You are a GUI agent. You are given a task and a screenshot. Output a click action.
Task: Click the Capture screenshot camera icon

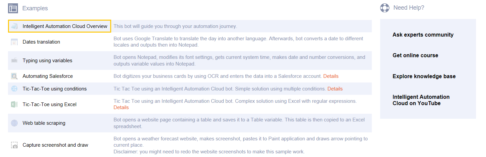(x=14, y=145)
